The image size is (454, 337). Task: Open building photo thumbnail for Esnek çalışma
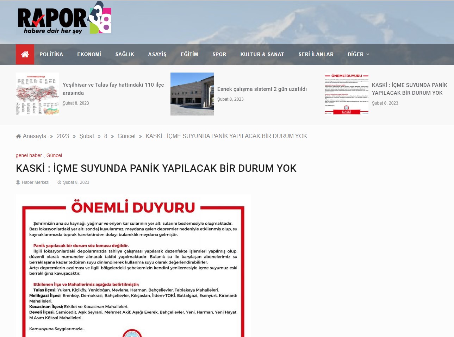tap(192, 94)
